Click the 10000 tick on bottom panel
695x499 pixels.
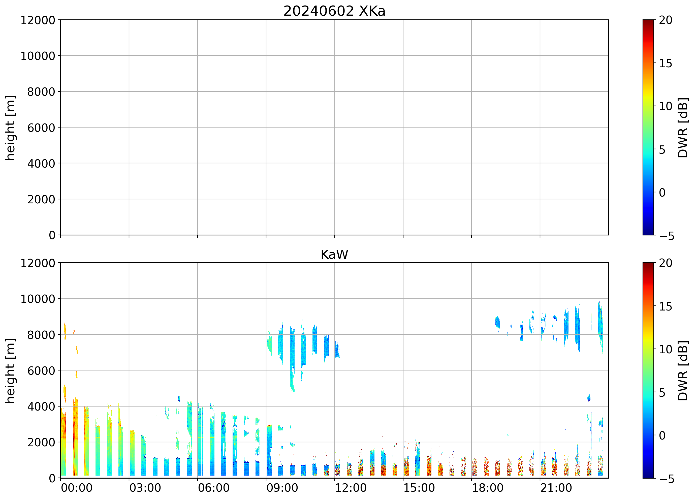pyautogui.click(x=38, y=299)
